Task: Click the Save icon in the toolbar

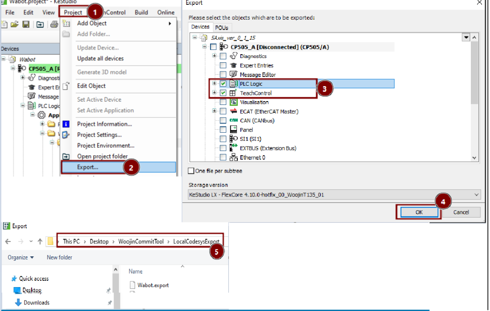Action: (x=26, y=24)
